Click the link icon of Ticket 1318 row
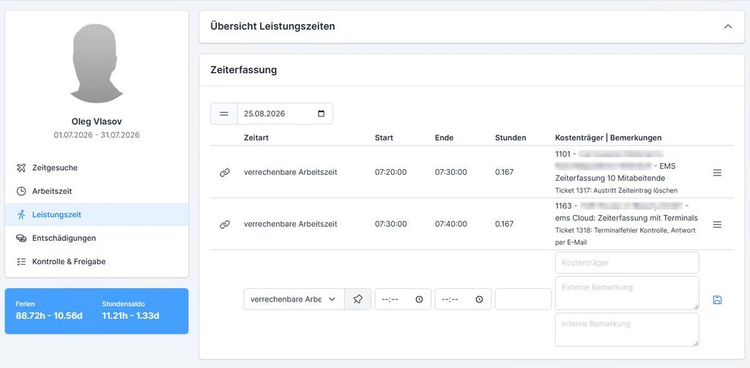The height and width of the screenshot is (368, 750). click(225, 224)
